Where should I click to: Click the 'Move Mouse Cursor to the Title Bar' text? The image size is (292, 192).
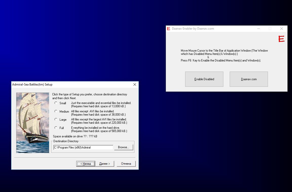pyautogui.click(x=224, y=52)
